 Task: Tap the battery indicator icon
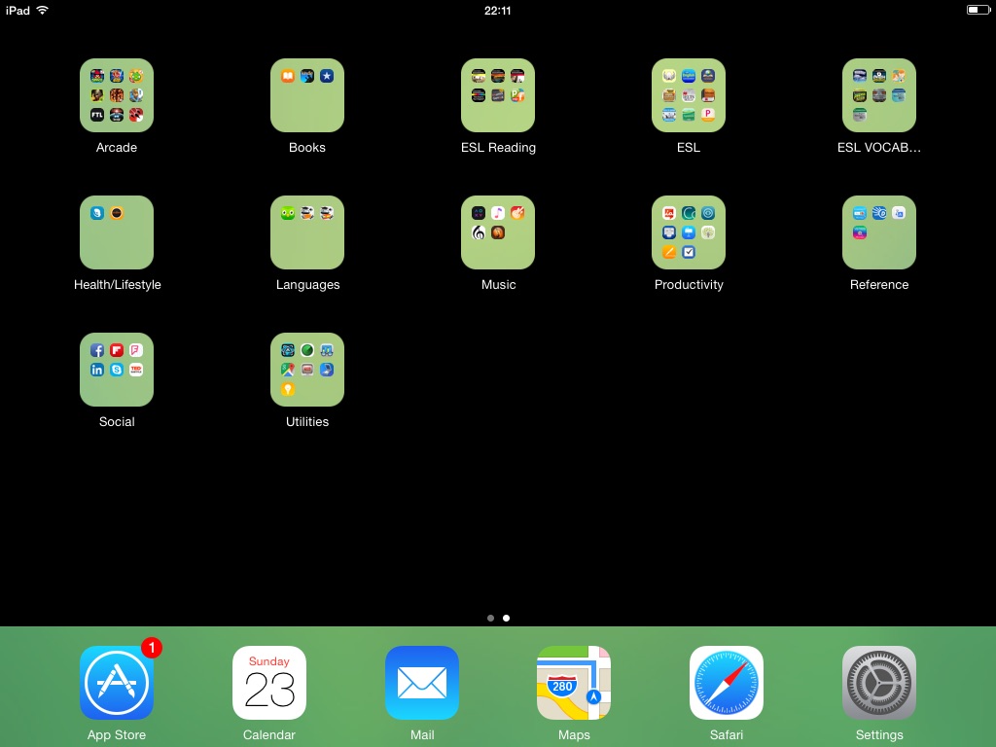tap(978, 10)
